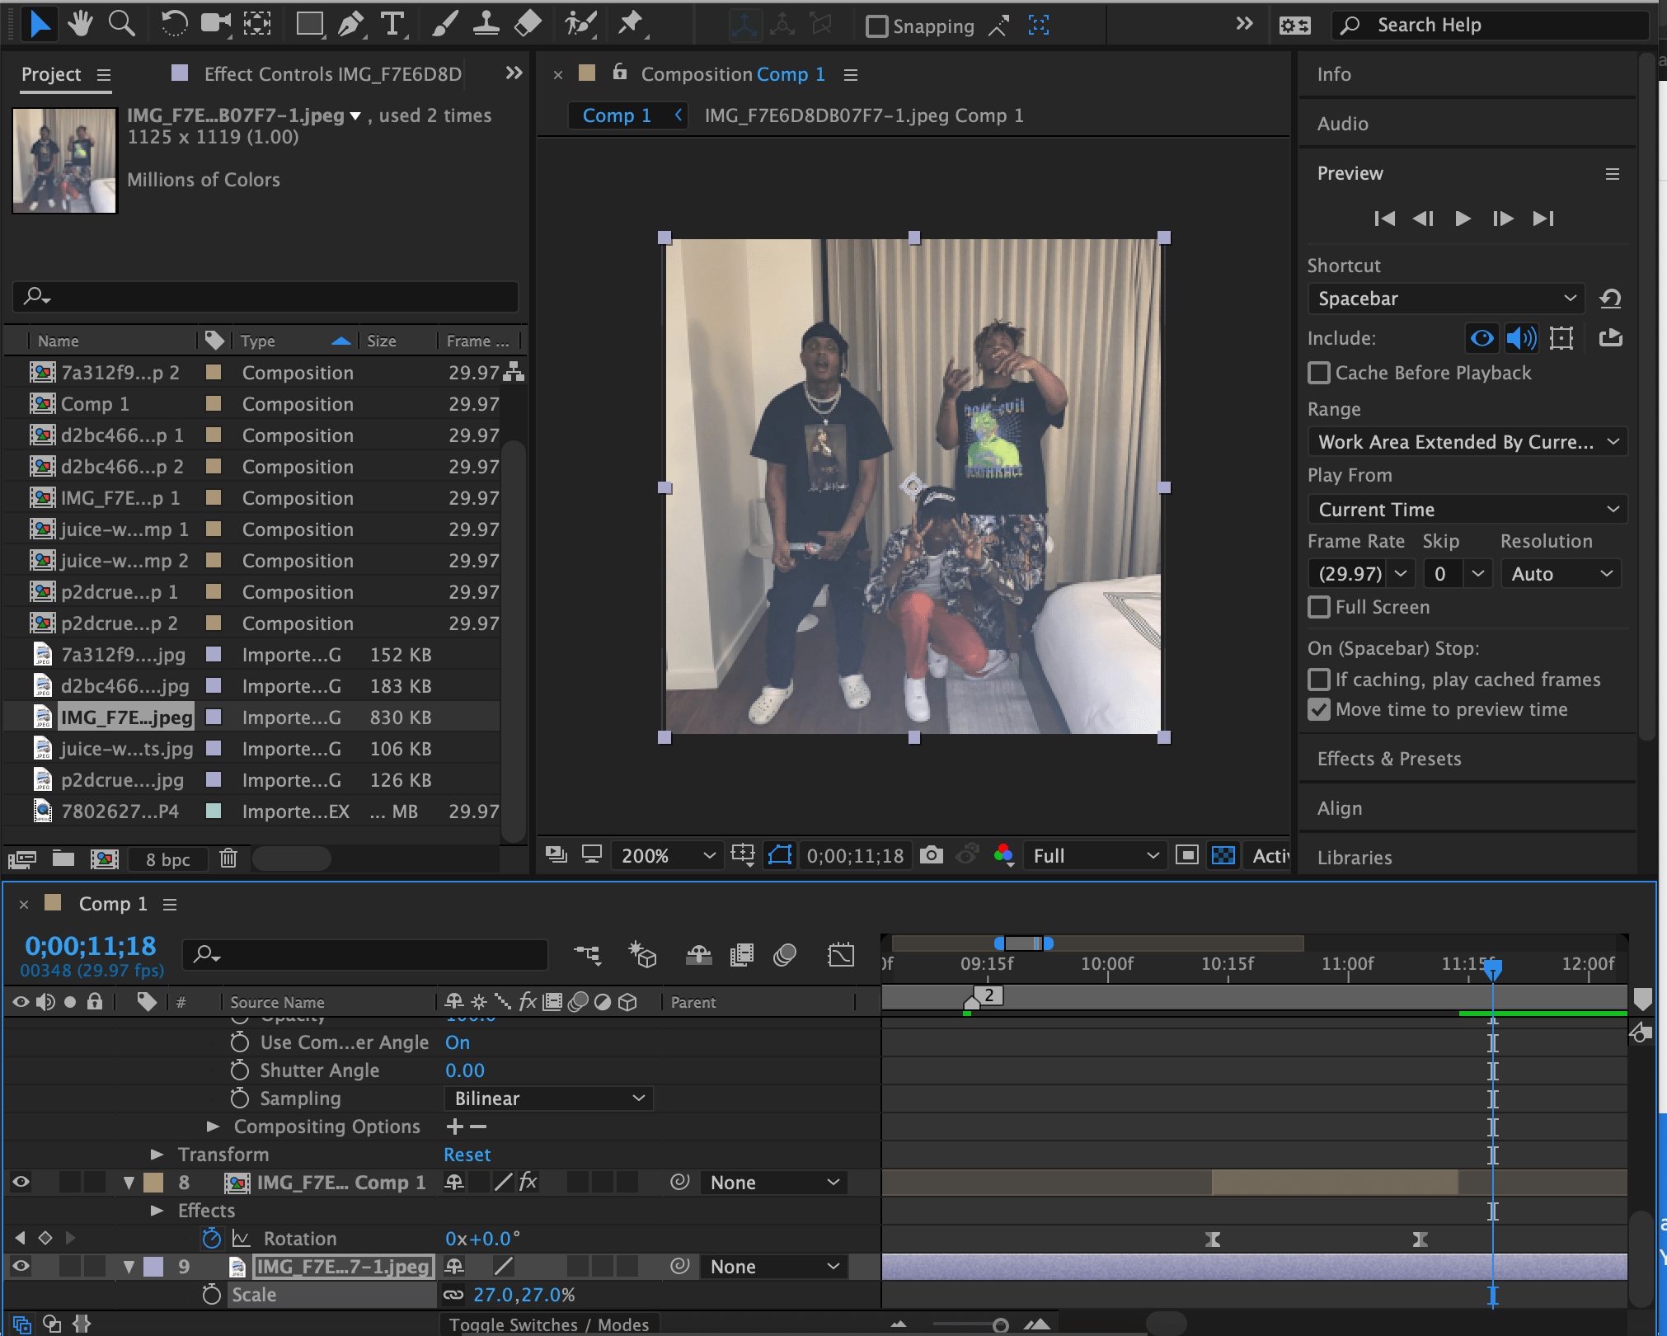Screen dimensions: 1667x1336
Task: Select the Puppet Pin tool
Action: point(629,24)
